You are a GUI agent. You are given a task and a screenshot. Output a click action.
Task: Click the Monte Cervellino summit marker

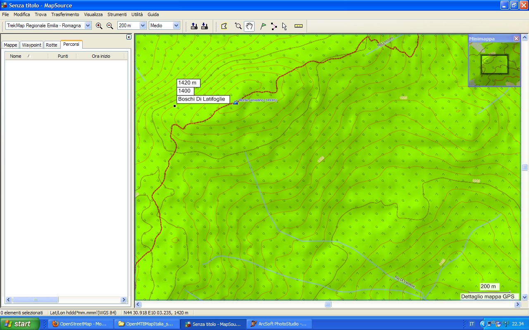coord(236,102)
